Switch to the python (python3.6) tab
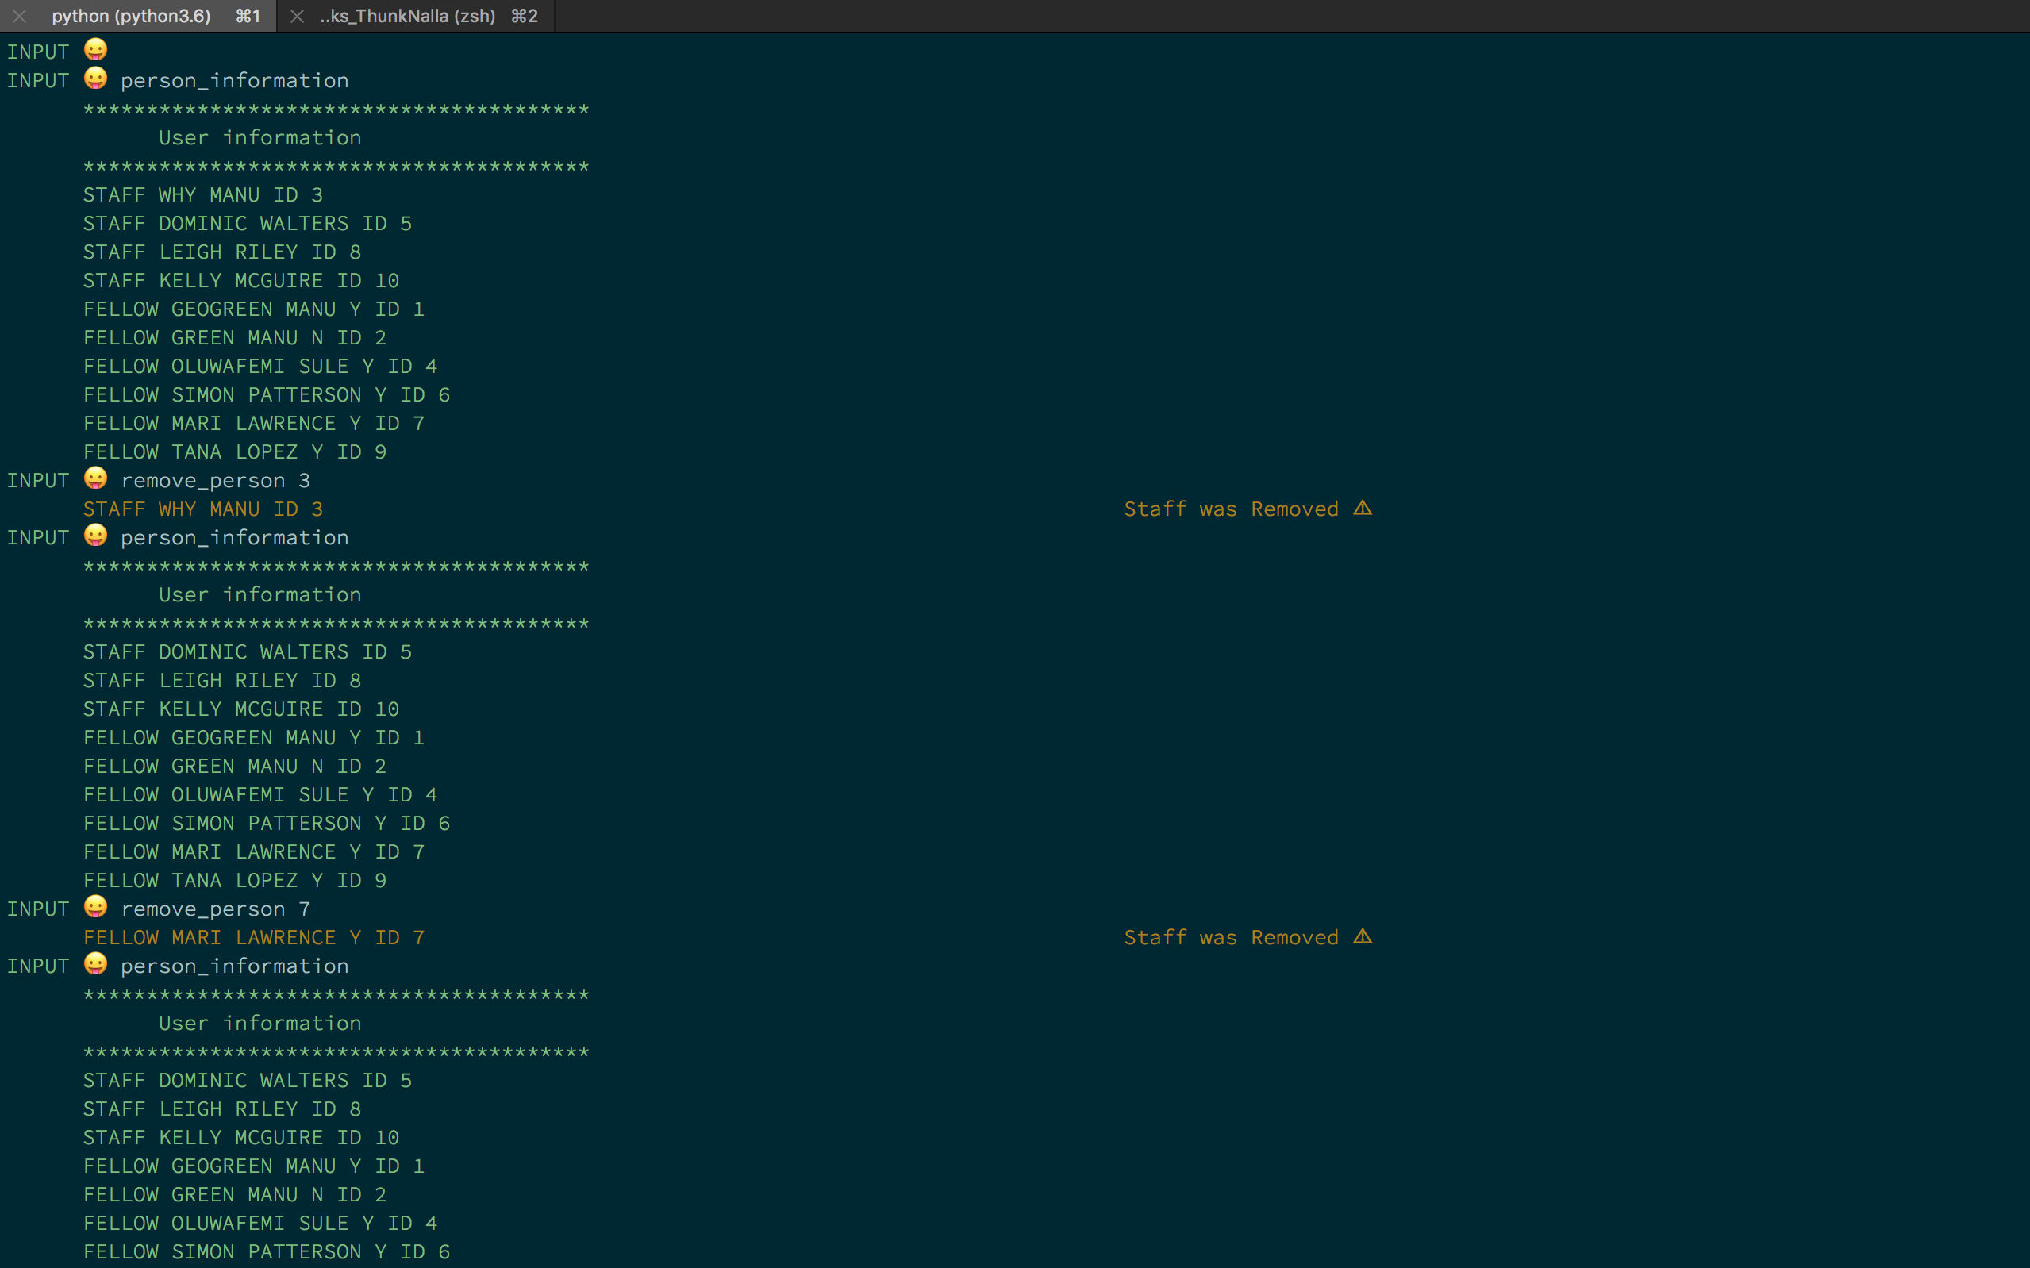The width and height of the screenshot is (2030, 1268). click(x=131, y=16)
